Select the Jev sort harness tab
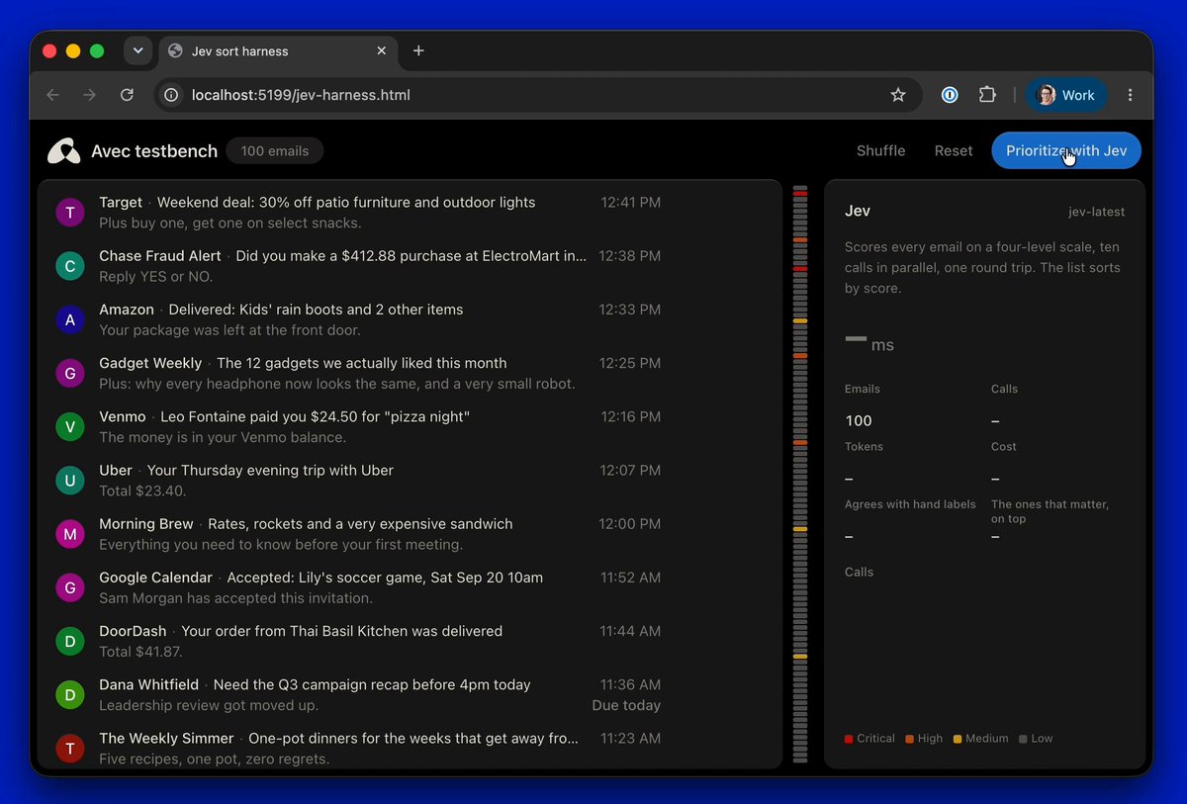Viewport: 1187px width, 804px height. 279,50
